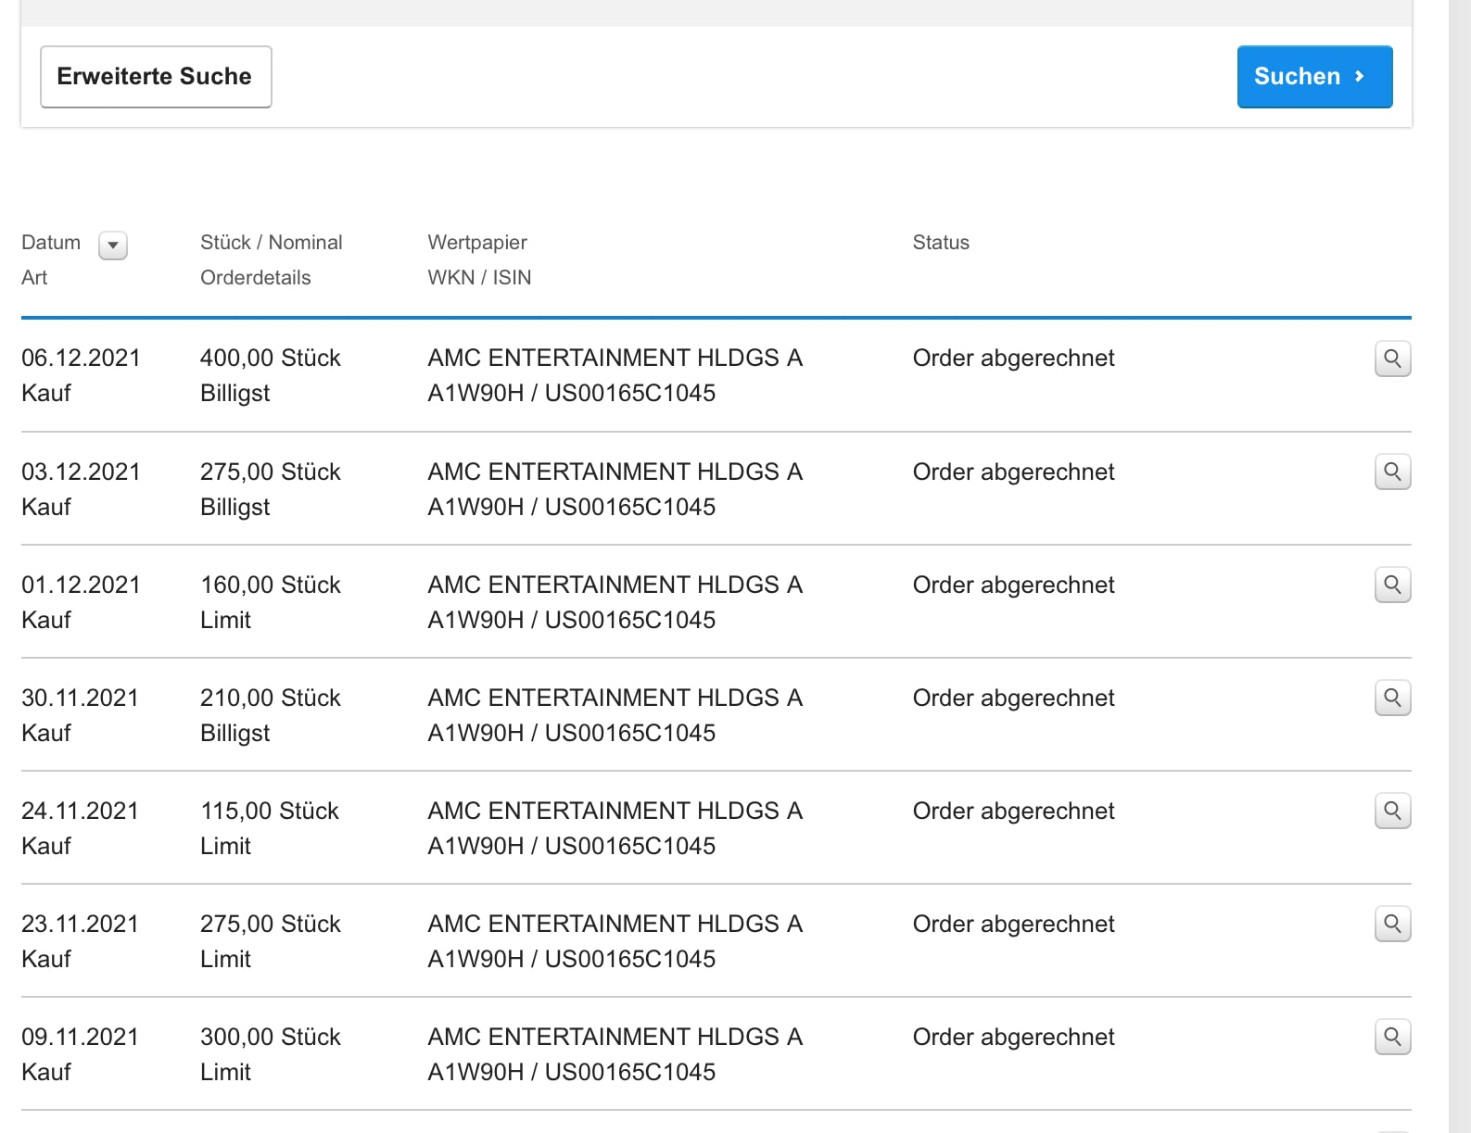1471x1133 pixels.
Task: Click the Wertpapier column header
Action: click(x=476, y=243)
